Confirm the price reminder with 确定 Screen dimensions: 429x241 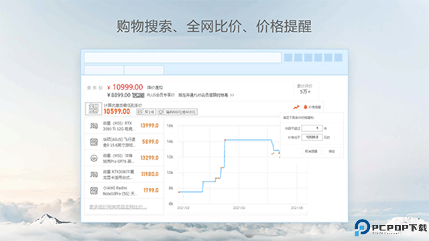[x=332, y=151]
